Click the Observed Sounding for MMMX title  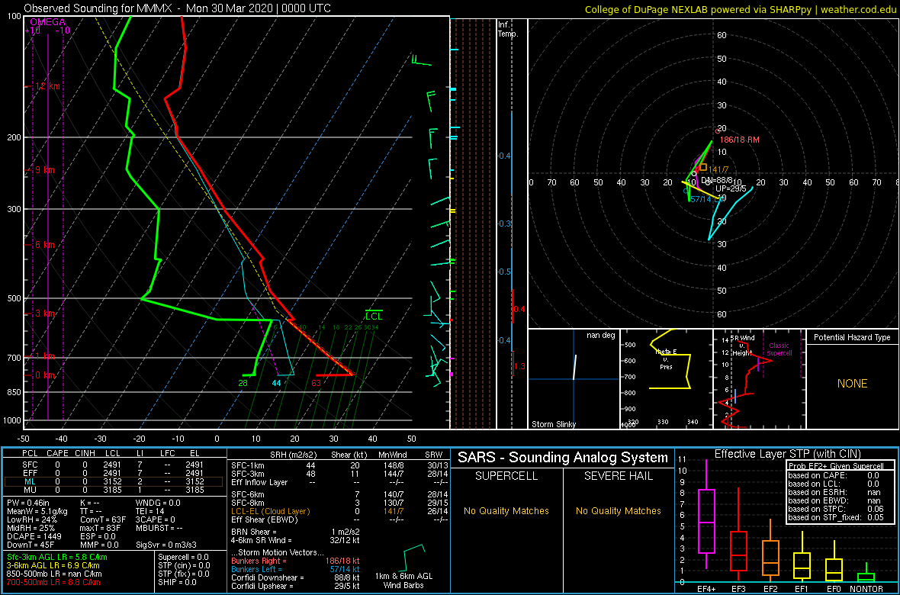[178, 8]
